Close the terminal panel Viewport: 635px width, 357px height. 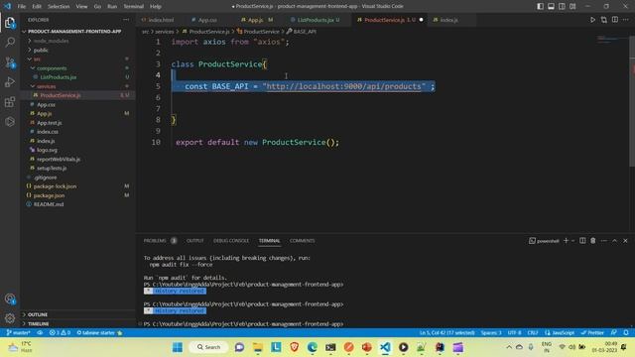625,240
